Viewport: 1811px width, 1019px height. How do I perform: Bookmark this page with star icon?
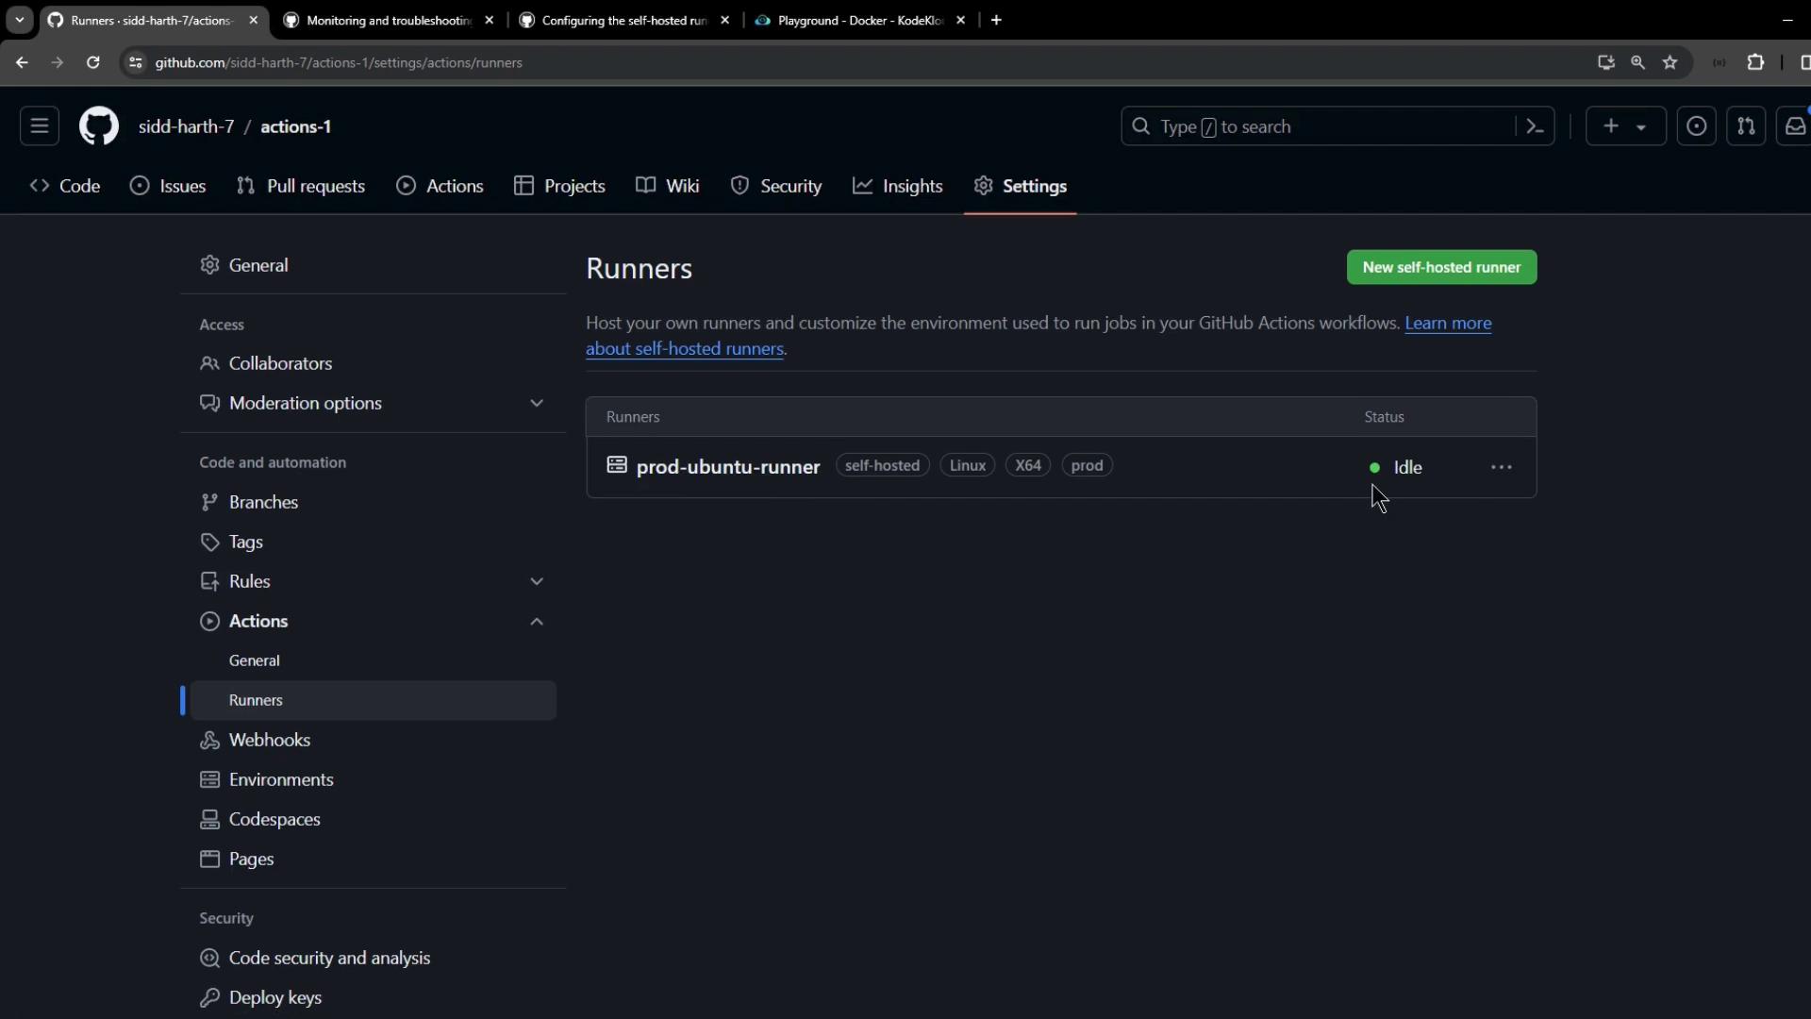[1670, 62]
